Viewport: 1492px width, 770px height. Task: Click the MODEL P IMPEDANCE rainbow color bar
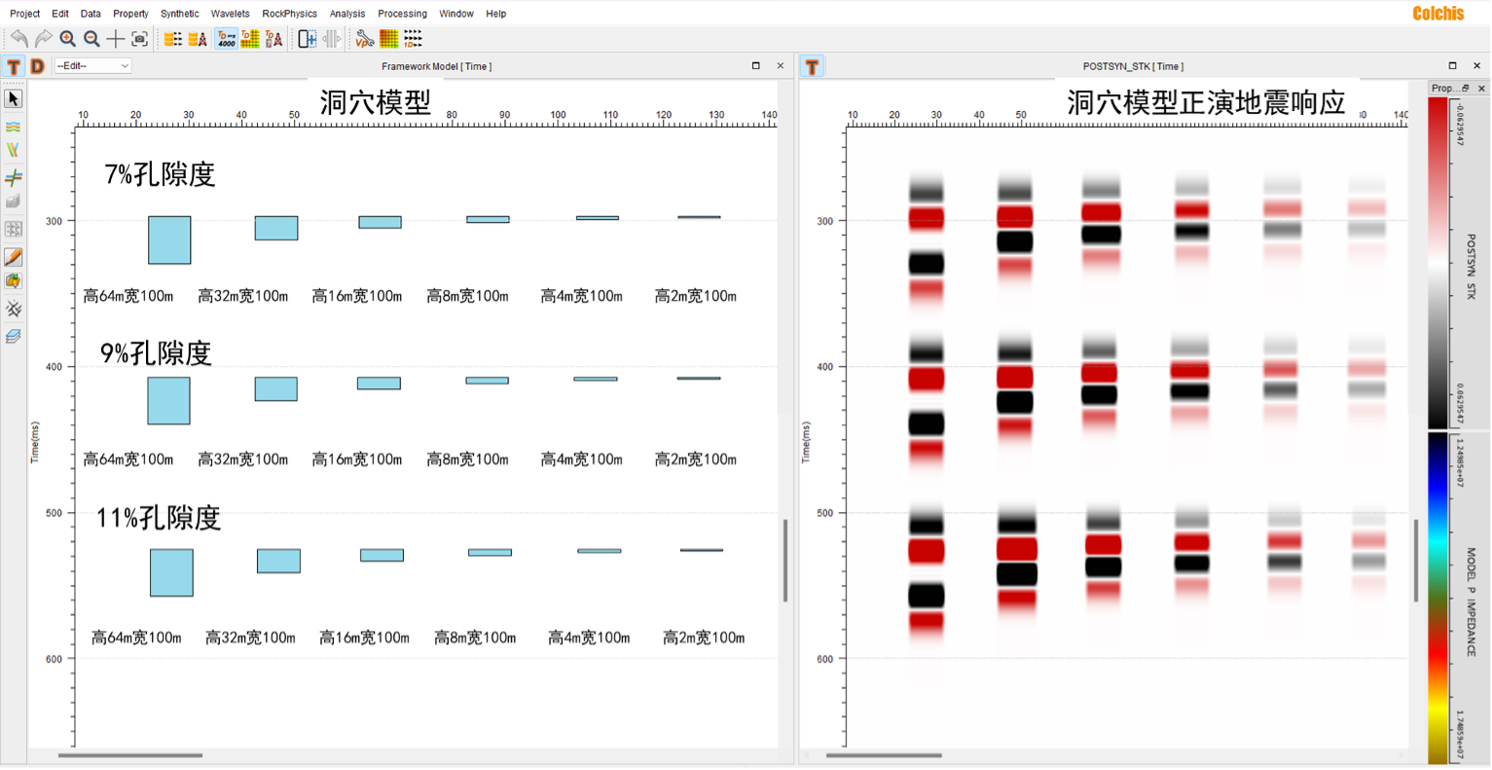pos(1437,598)
